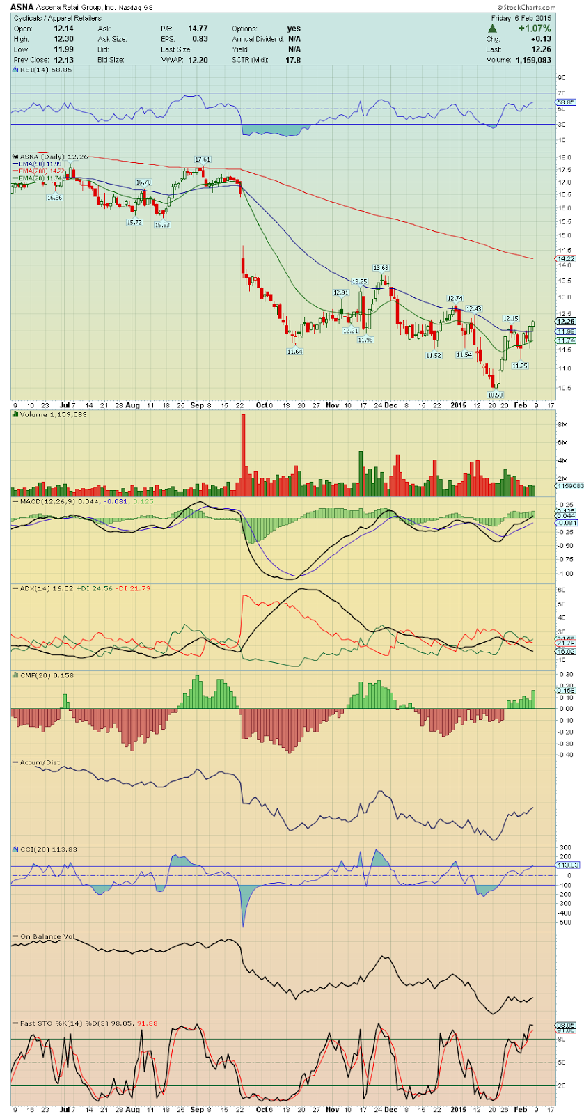Click the green up-triangle beside +1.07%

tap(492, 29)
